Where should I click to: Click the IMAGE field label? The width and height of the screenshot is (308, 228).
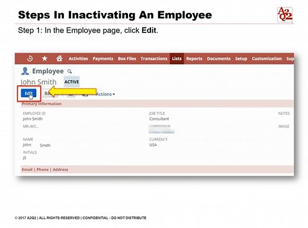point(284,126)
